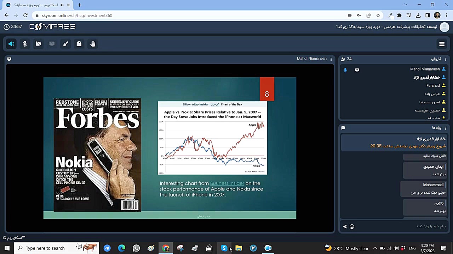
Task: Focus the chat message input field
Action: point(402,226)
